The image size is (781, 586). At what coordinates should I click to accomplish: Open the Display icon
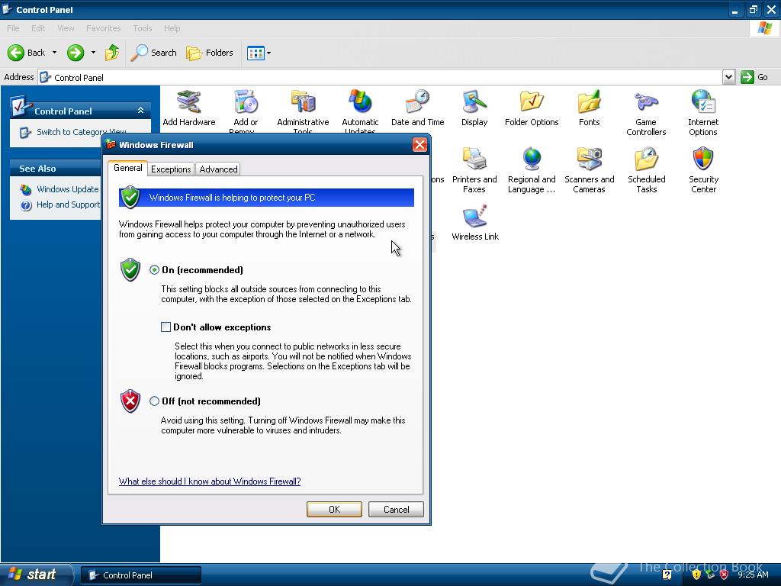474,107
